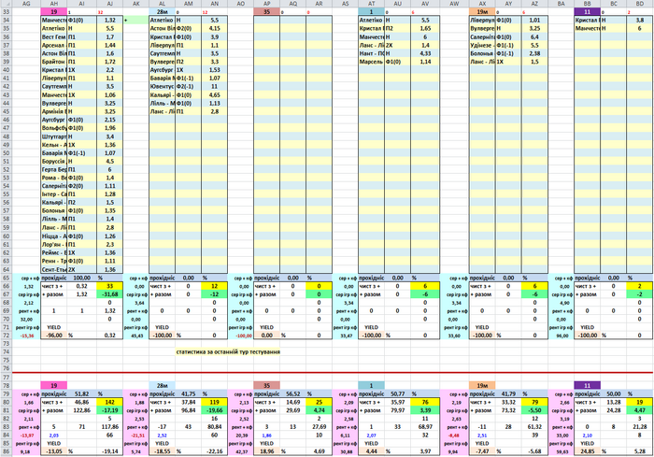Click the odds value '4,65'

point(214,94)
